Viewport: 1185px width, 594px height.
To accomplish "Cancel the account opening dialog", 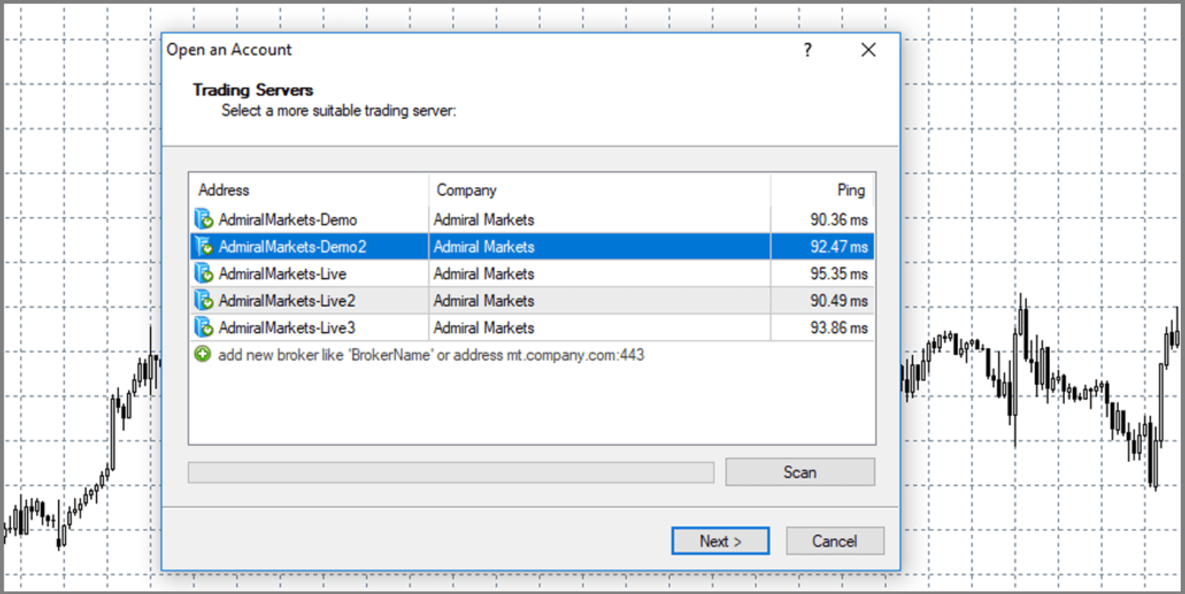I will click(x=835, y=541).
